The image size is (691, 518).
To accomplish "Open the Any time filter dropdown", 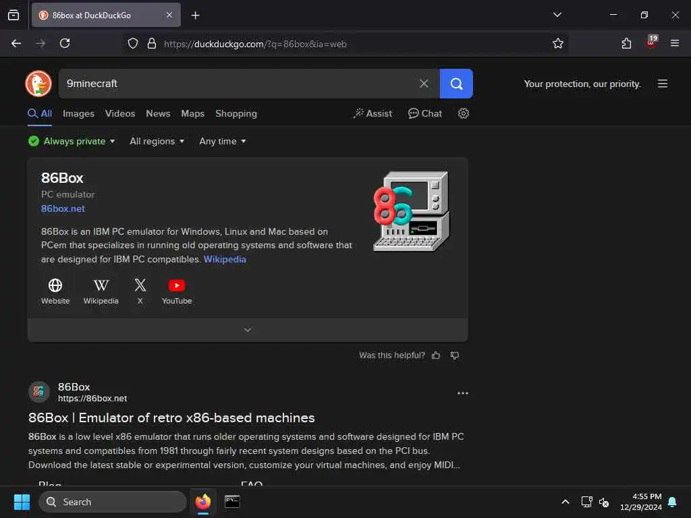I will click(223, 142).
